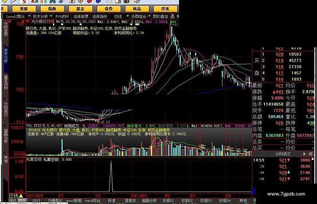
Task: Click buy level 5 volume 1893
Action: pos(296,79)
